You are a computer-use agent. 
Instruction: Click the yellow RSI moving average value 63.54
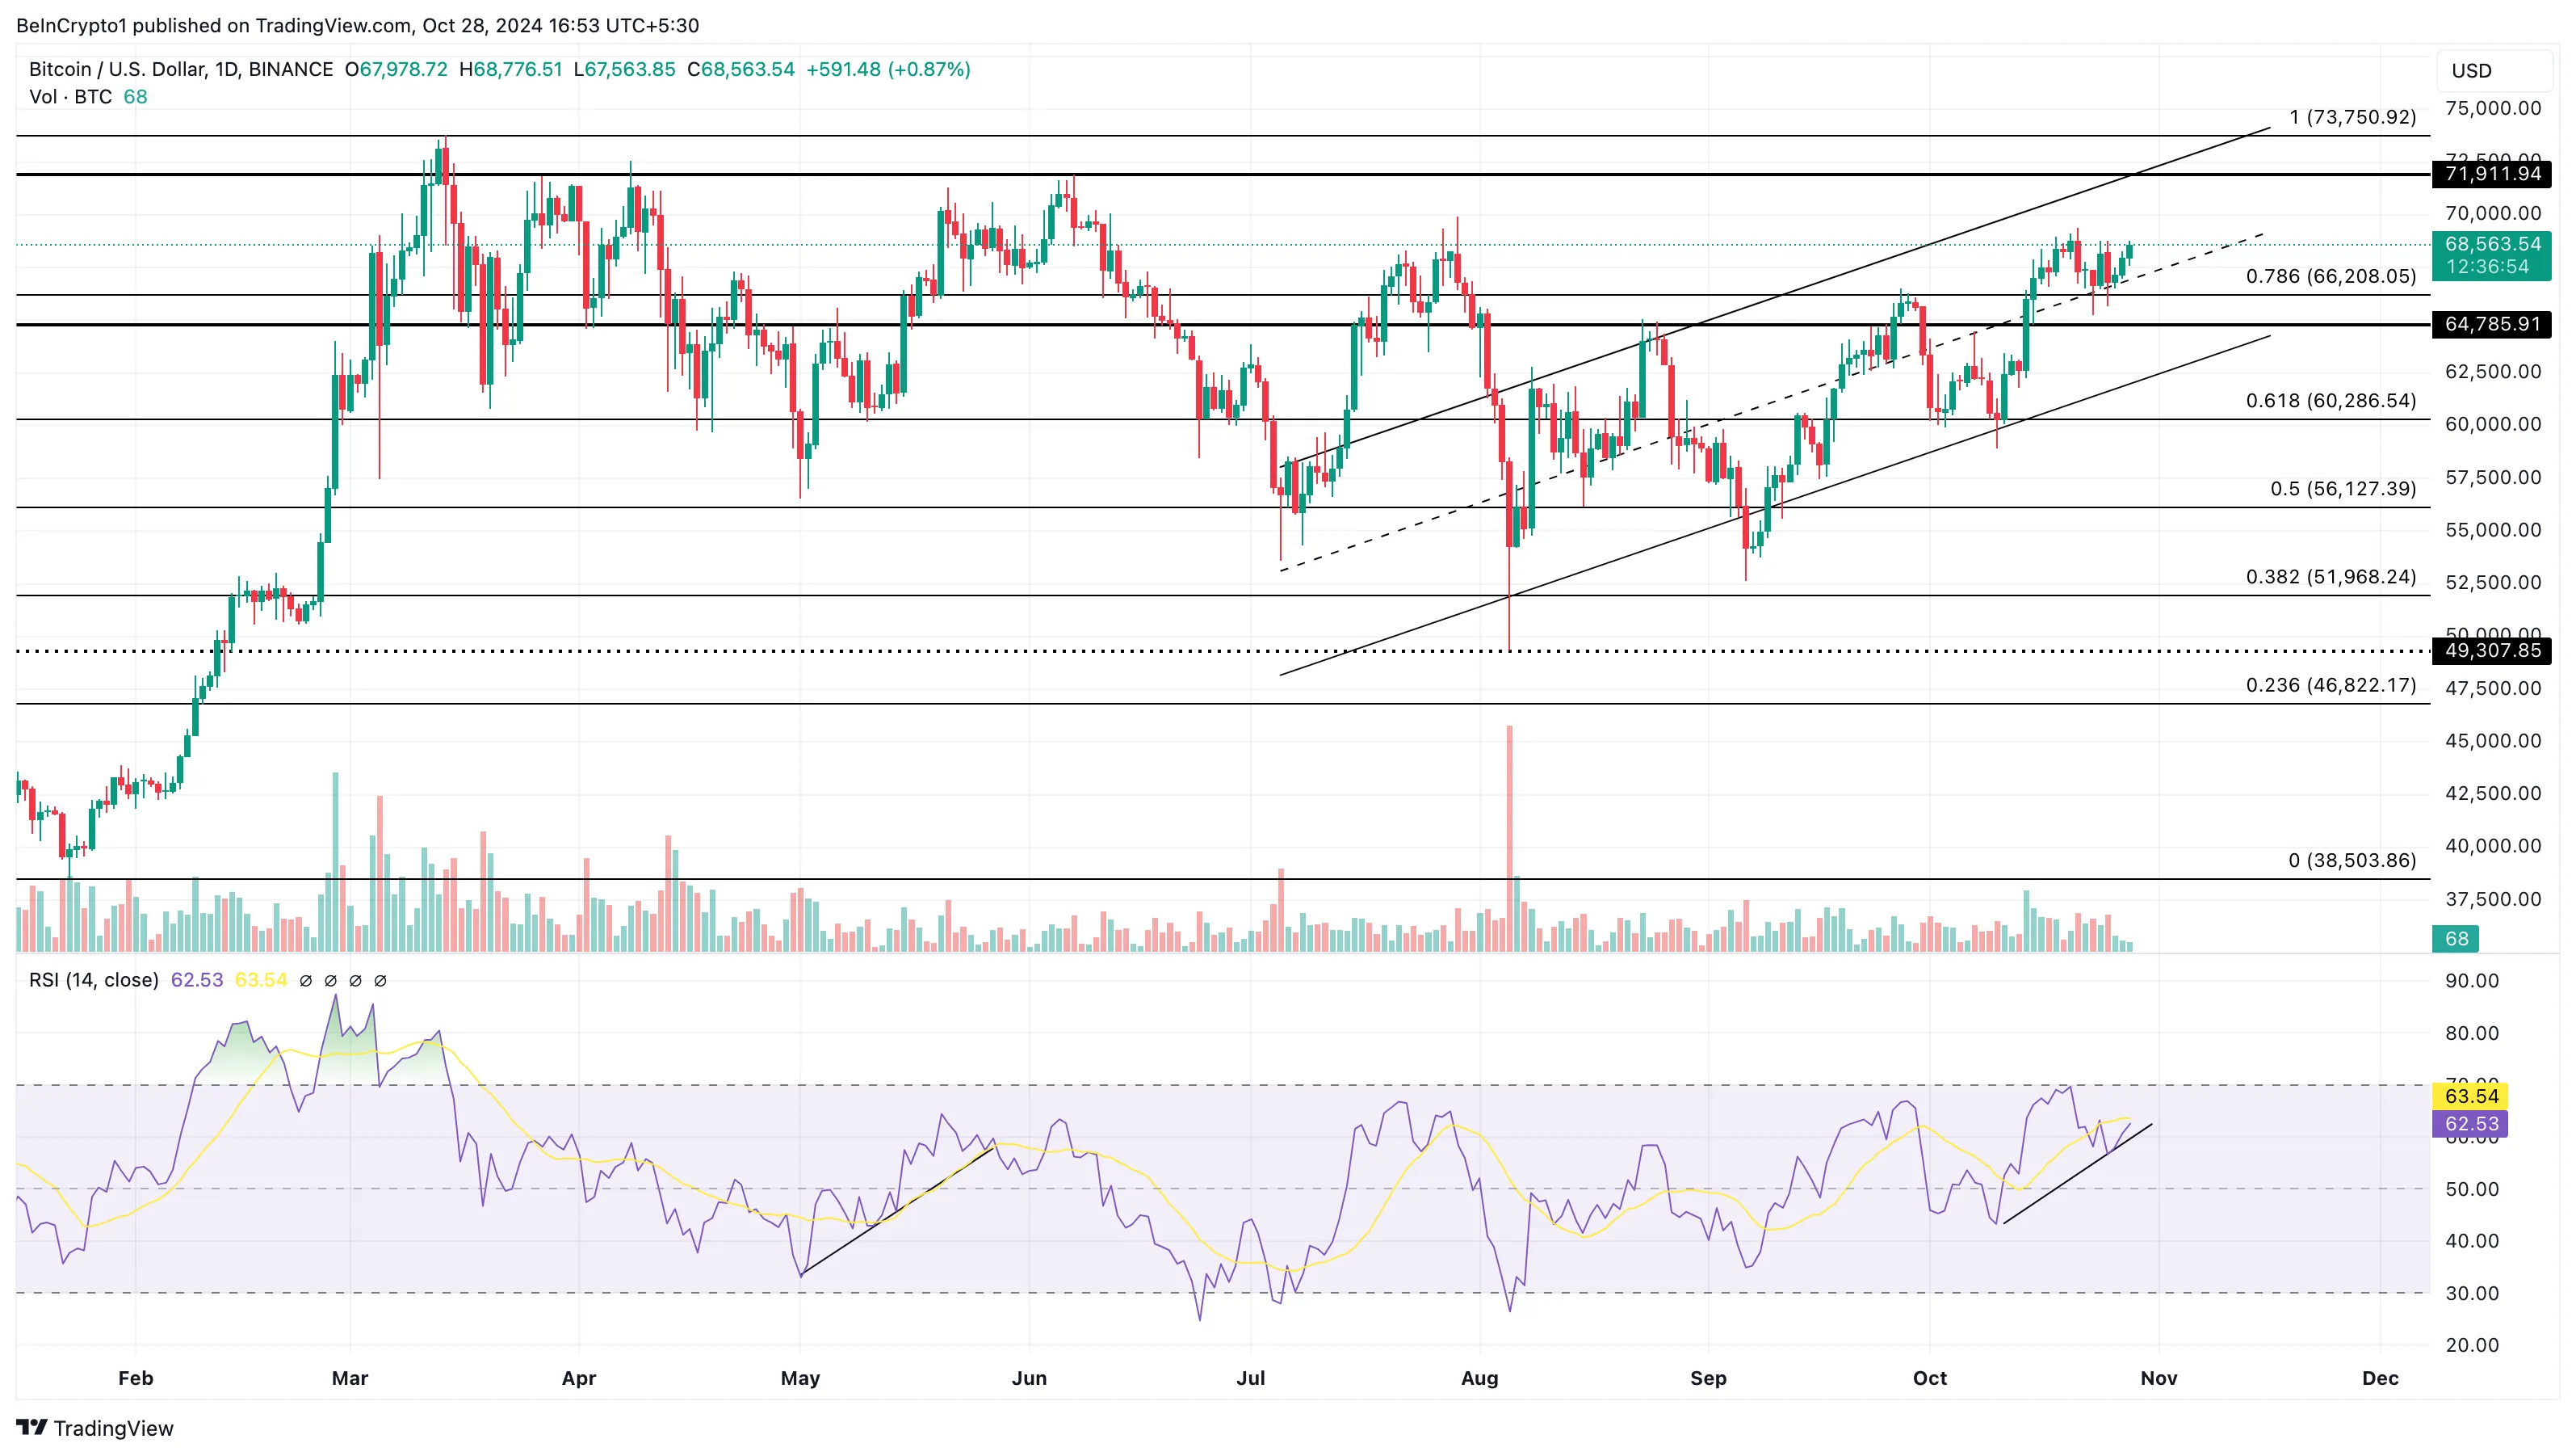[260, 981]
